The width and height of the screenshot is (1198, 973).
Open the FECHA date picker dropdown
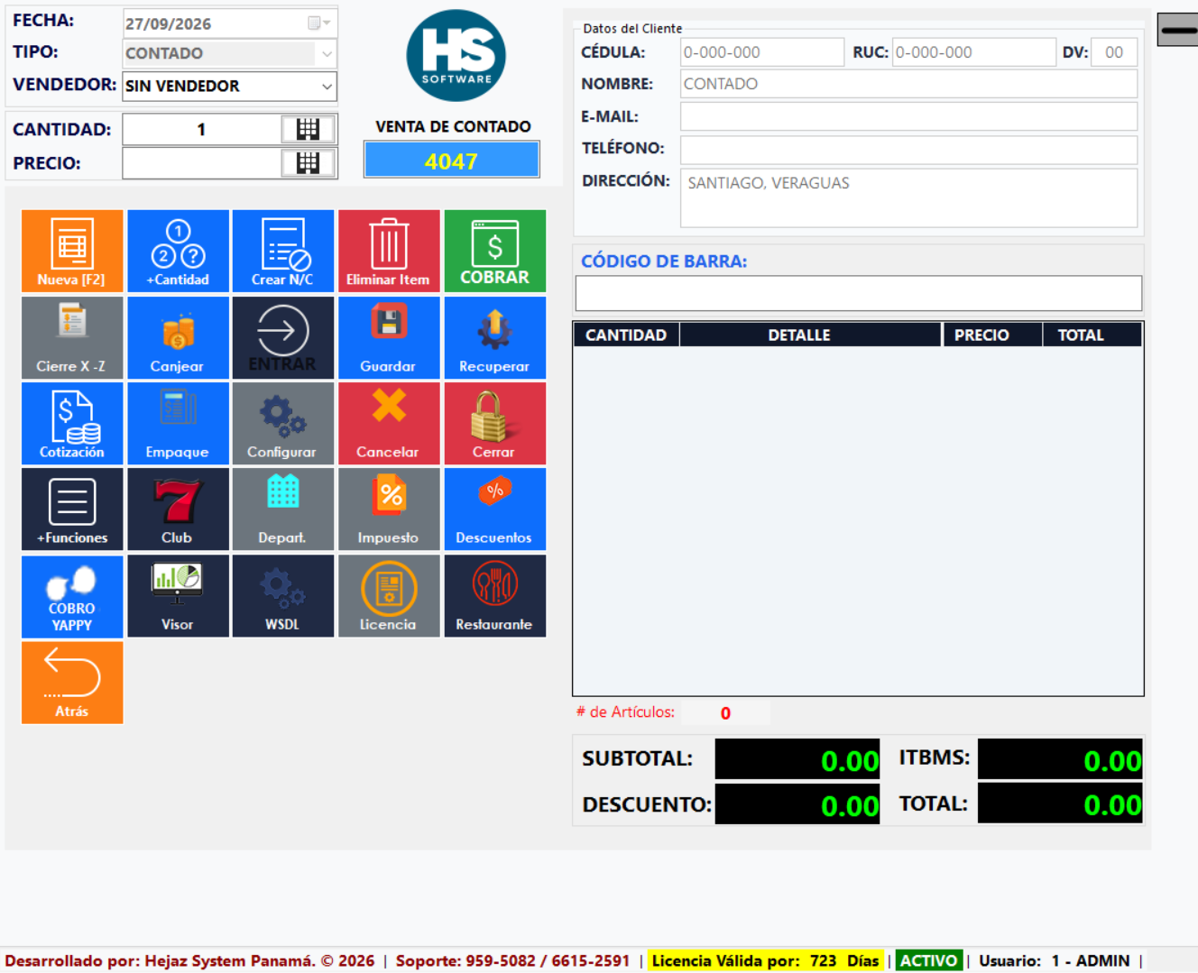(319, 23)
